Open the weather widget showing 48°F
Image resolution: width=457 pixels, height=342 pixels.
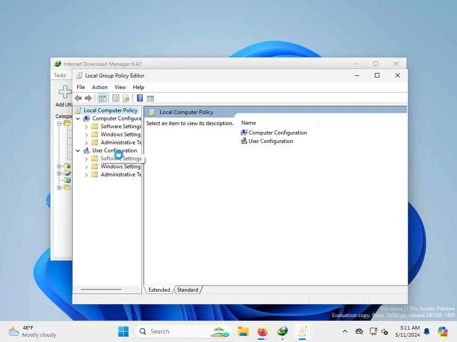click(x=32, y=331)
